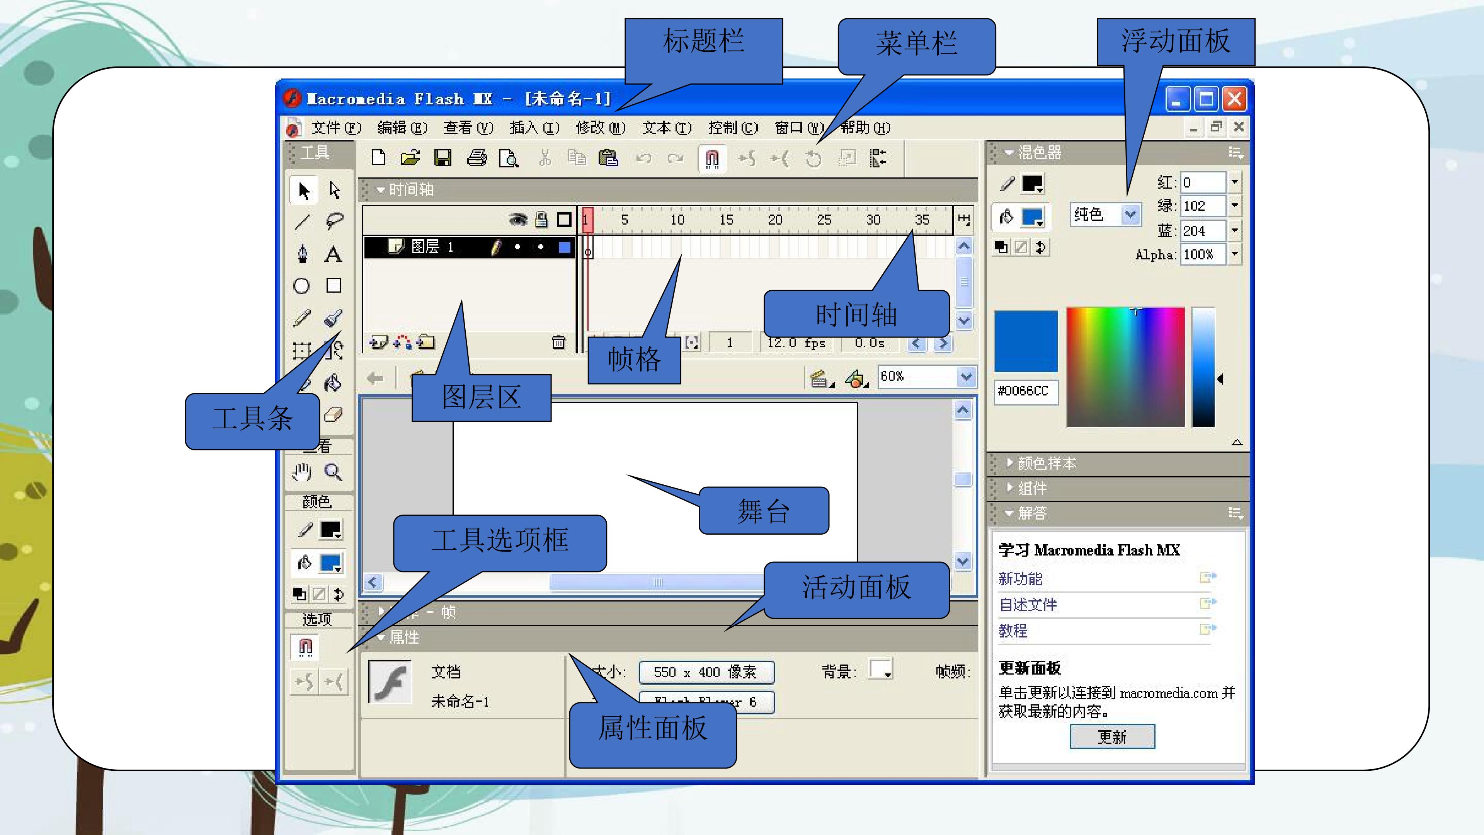
Task: Toggle the show/hide all layers eye icon
Action: coord(517,220)
